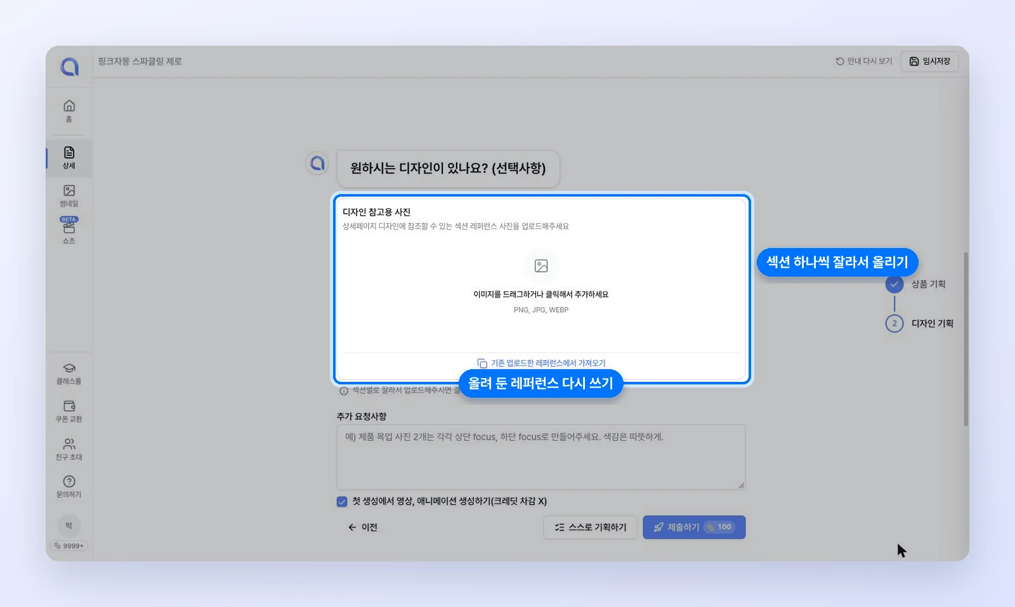Click 안내 다시 보기 replay guide
Screen dimensions: 1015x607
863,62
